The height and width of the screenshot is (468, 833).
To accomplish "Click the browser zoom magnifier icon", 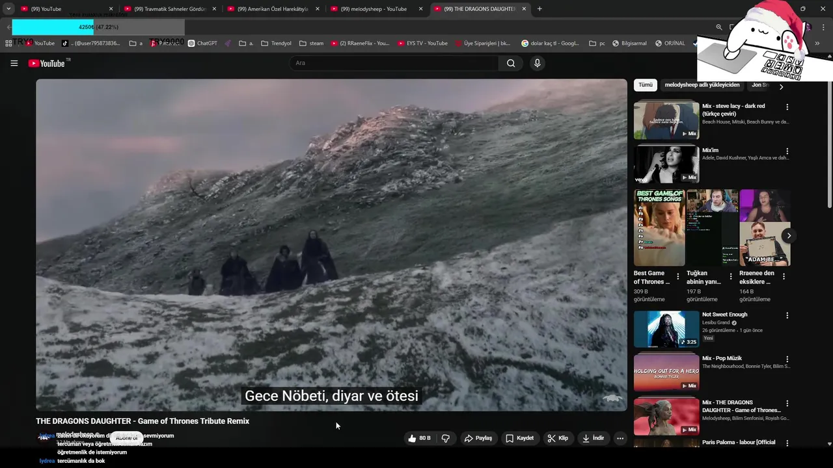I will pyautogui.click(x=719, y=27).
